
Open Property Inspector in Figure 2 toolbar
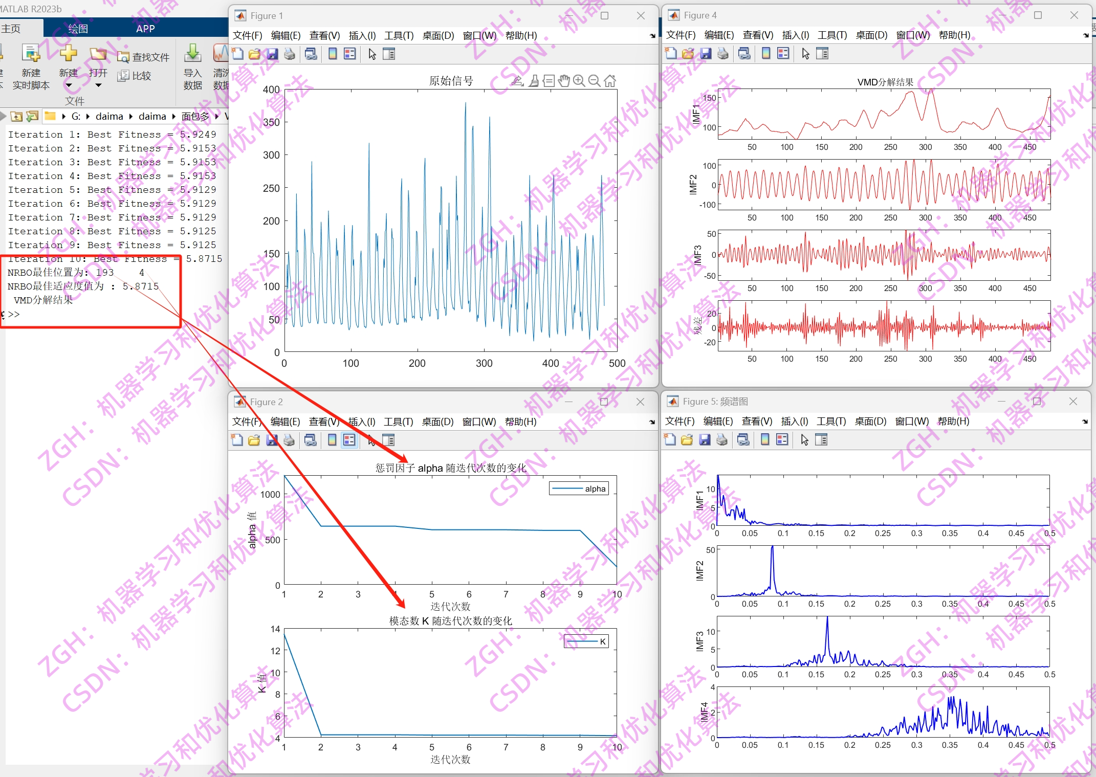pos(389,440)
